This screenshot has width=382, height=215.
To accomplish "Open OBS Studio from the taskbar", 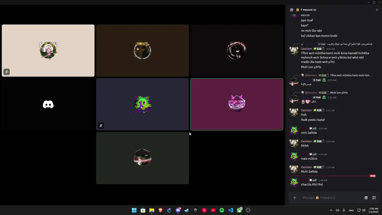I will pos(248,210).
